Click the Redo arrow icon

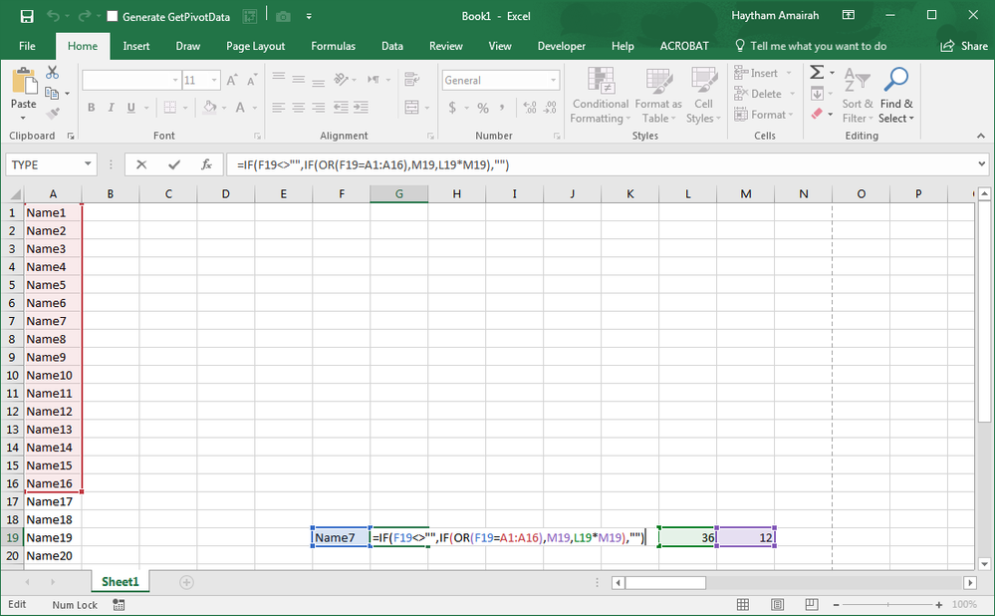pyautogui.click(x=85, y=17)
